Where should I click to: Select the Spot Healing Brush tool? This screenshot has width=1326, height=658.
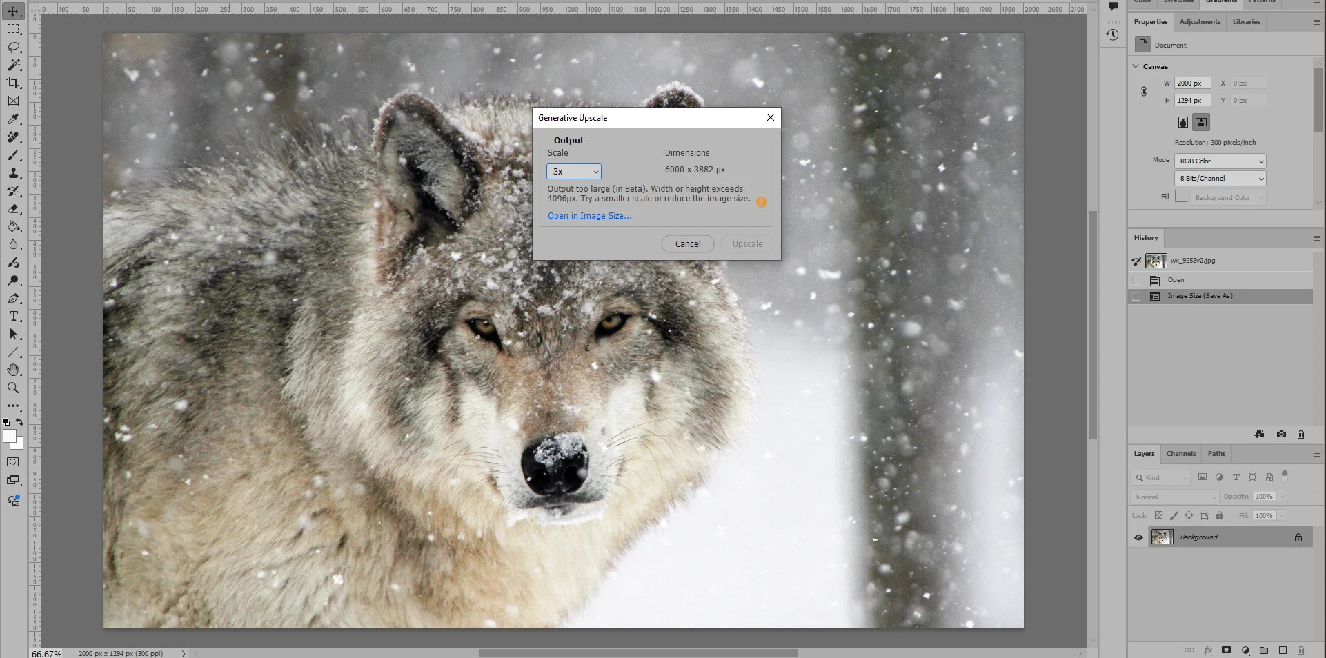pos(13,137)
